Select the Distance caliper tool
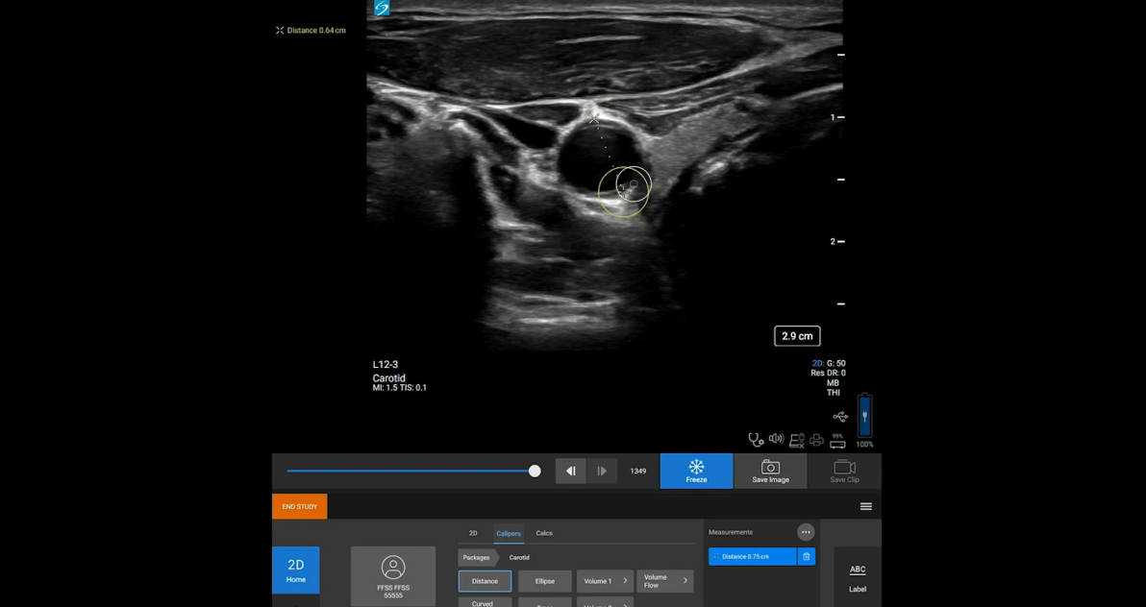1146x607 pixels. pos(485,581)
